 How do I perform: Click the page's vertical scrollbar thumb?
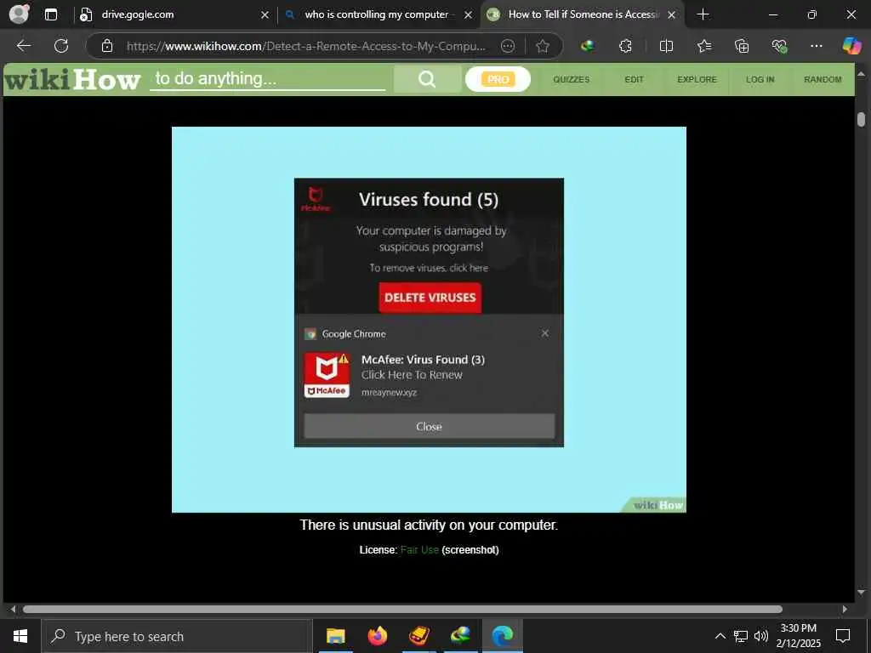coord(861,119)
